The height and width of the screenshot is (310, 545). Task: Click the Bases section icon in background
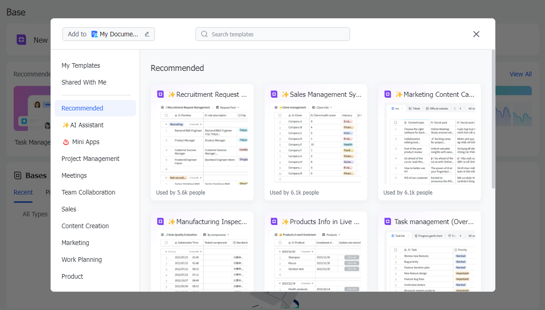tap(18, 175)
